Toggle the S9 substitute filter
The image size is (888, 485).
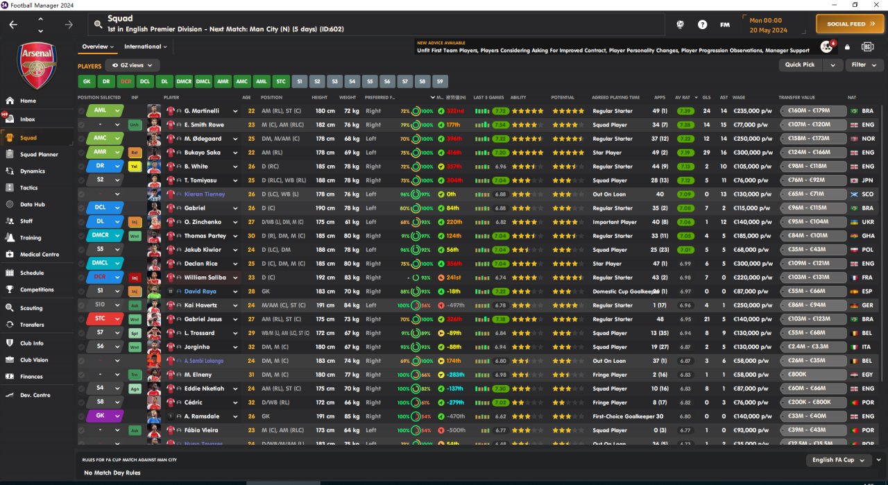440,81
